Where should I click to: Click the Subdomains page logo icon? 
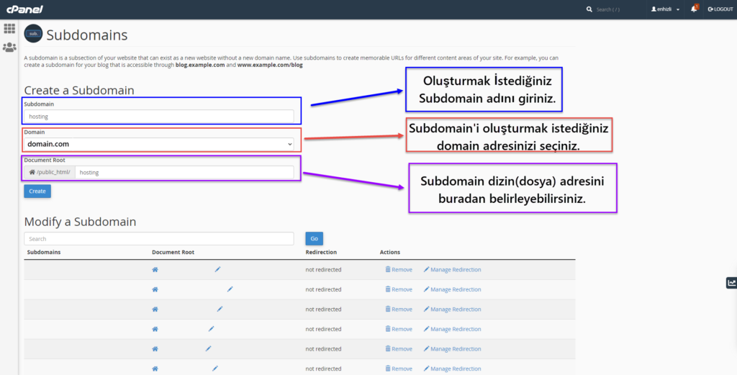(x=33, y=35)
